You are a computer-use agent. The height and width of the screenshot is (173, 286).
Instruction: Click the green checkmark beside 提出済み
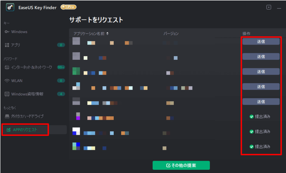click(251, 117)
